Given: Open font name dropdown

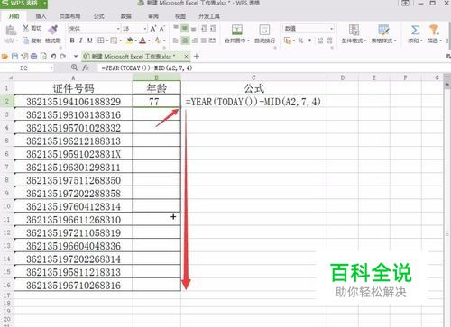Looking at the screenshot, I should click(x=118, y=29).
